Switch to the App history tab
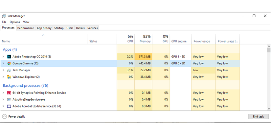 click(x=44, y=28)
